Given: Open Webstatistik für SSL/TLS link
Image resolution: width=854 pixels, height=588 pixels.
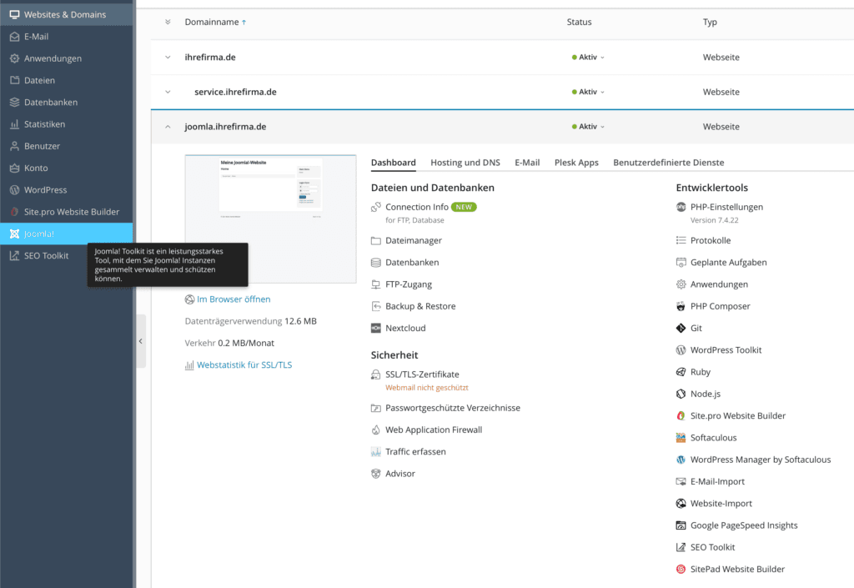Looking at the screenshot, I should click(x=244, y=365).
